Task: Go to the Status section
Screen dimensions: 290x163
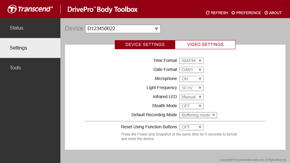Action: [30, 28]
